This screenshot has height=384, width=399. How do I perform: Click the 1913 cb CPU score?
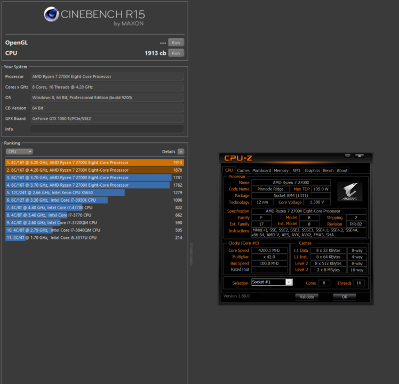pyautogui.click(x=155, y=53)
